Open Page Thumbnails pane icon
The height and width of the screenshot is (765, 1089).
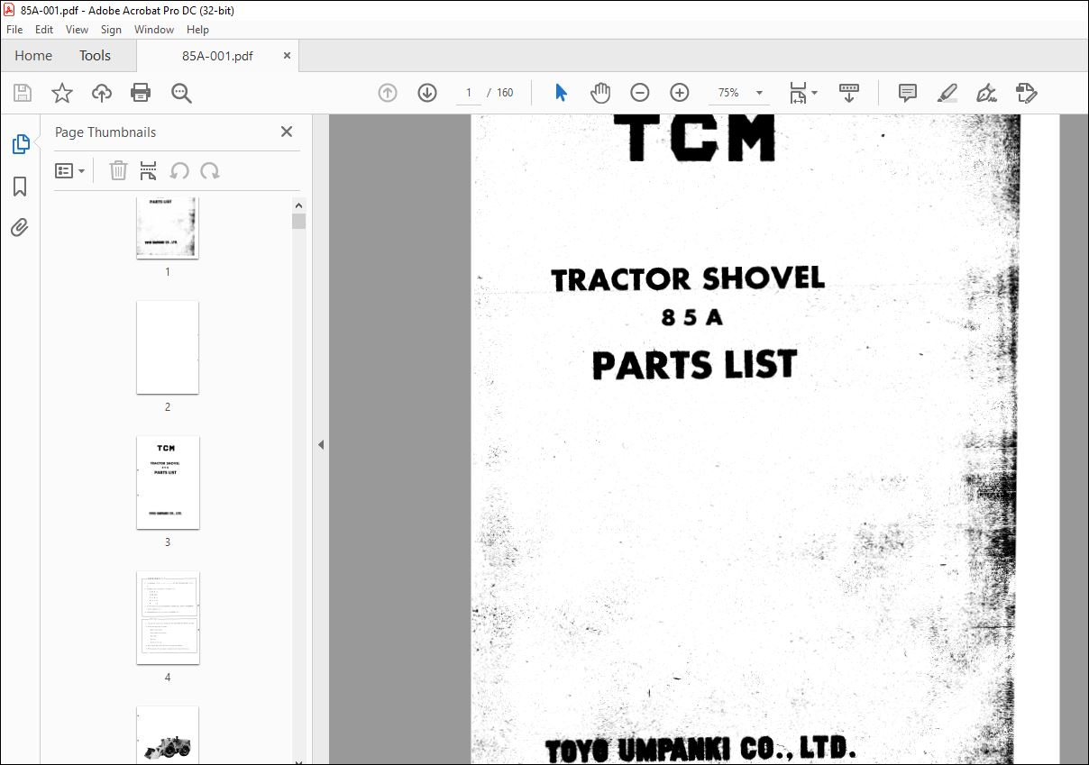tap(20, 144)
